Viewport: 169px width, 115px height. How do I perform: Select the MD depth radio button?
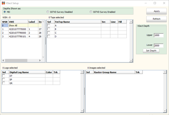(x=5, y=12)
